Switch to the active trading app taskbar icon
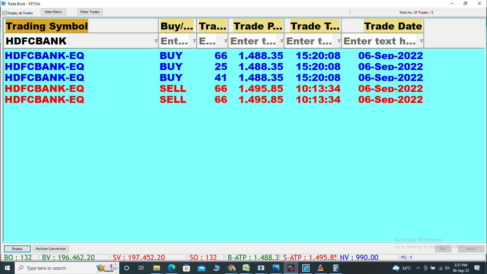 [x=291, y=268]
